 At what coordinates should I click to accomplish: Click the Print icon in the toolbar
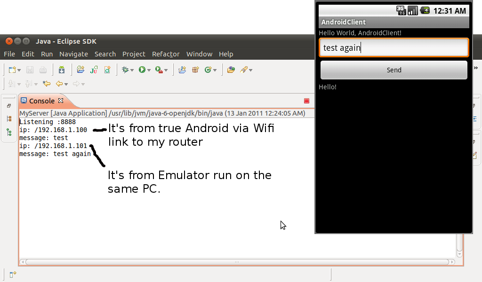42,69
